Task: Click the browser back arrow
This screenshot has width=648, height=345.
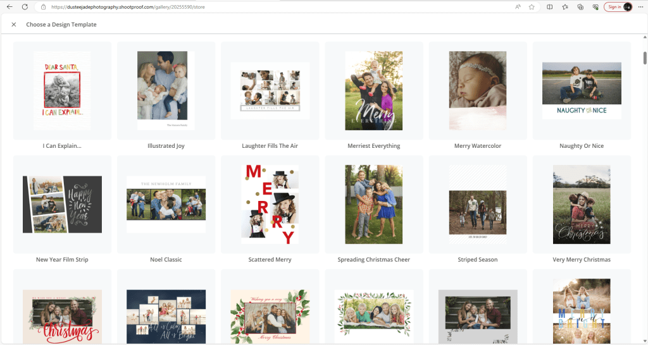Action: [9, 7]
